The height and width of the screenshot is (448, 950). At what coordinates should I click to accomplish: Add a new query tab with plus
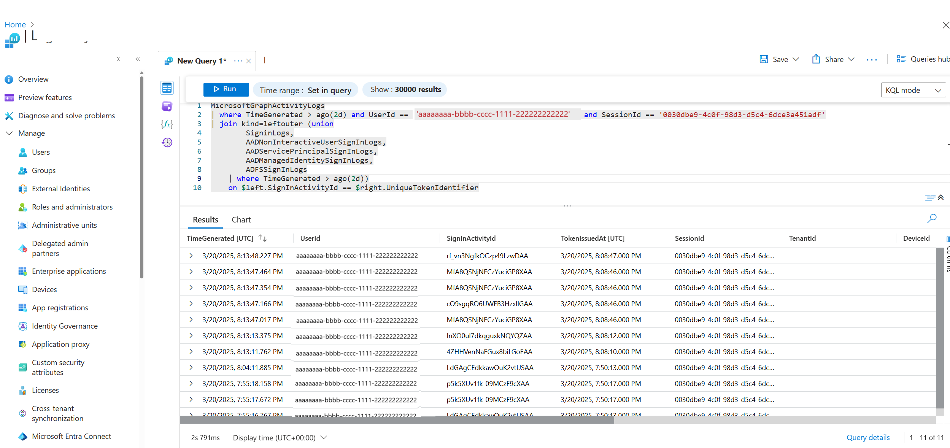265,60
